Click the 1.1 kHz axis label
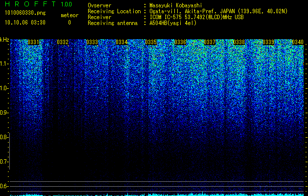308x196 pixels. [4, 64]
